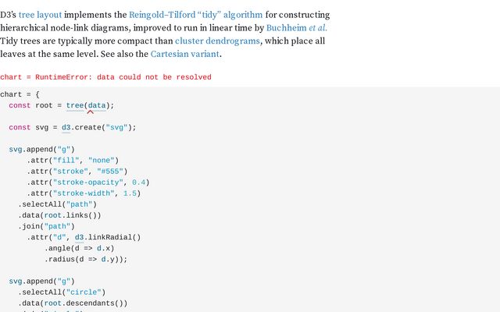Click the "circle" string in selectAll
Image resolution: width=500 pixels, height=312 pixels.
tap(84, 292)
